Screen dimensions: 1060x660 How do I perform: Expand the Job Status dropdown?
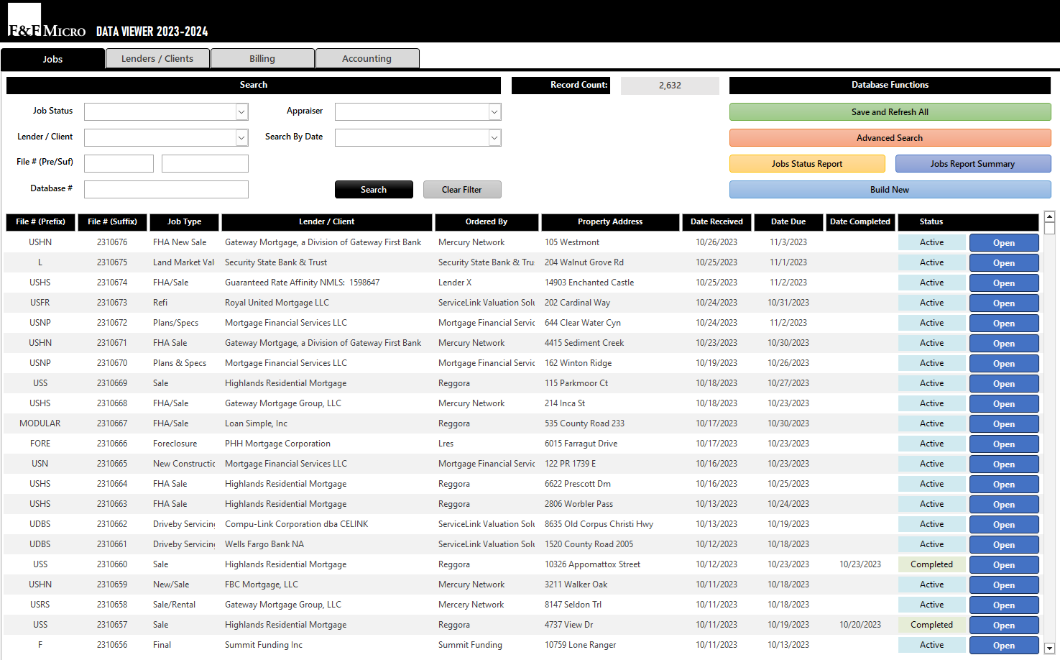click(x=241, y=111)
